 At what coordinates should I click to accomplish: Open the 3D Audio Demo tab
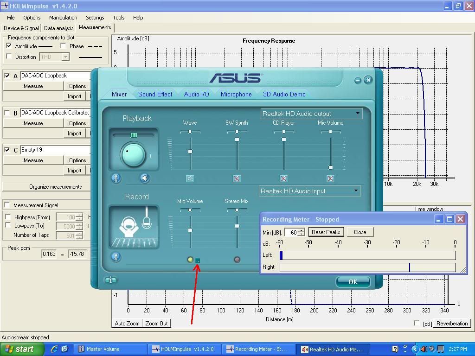284,94
